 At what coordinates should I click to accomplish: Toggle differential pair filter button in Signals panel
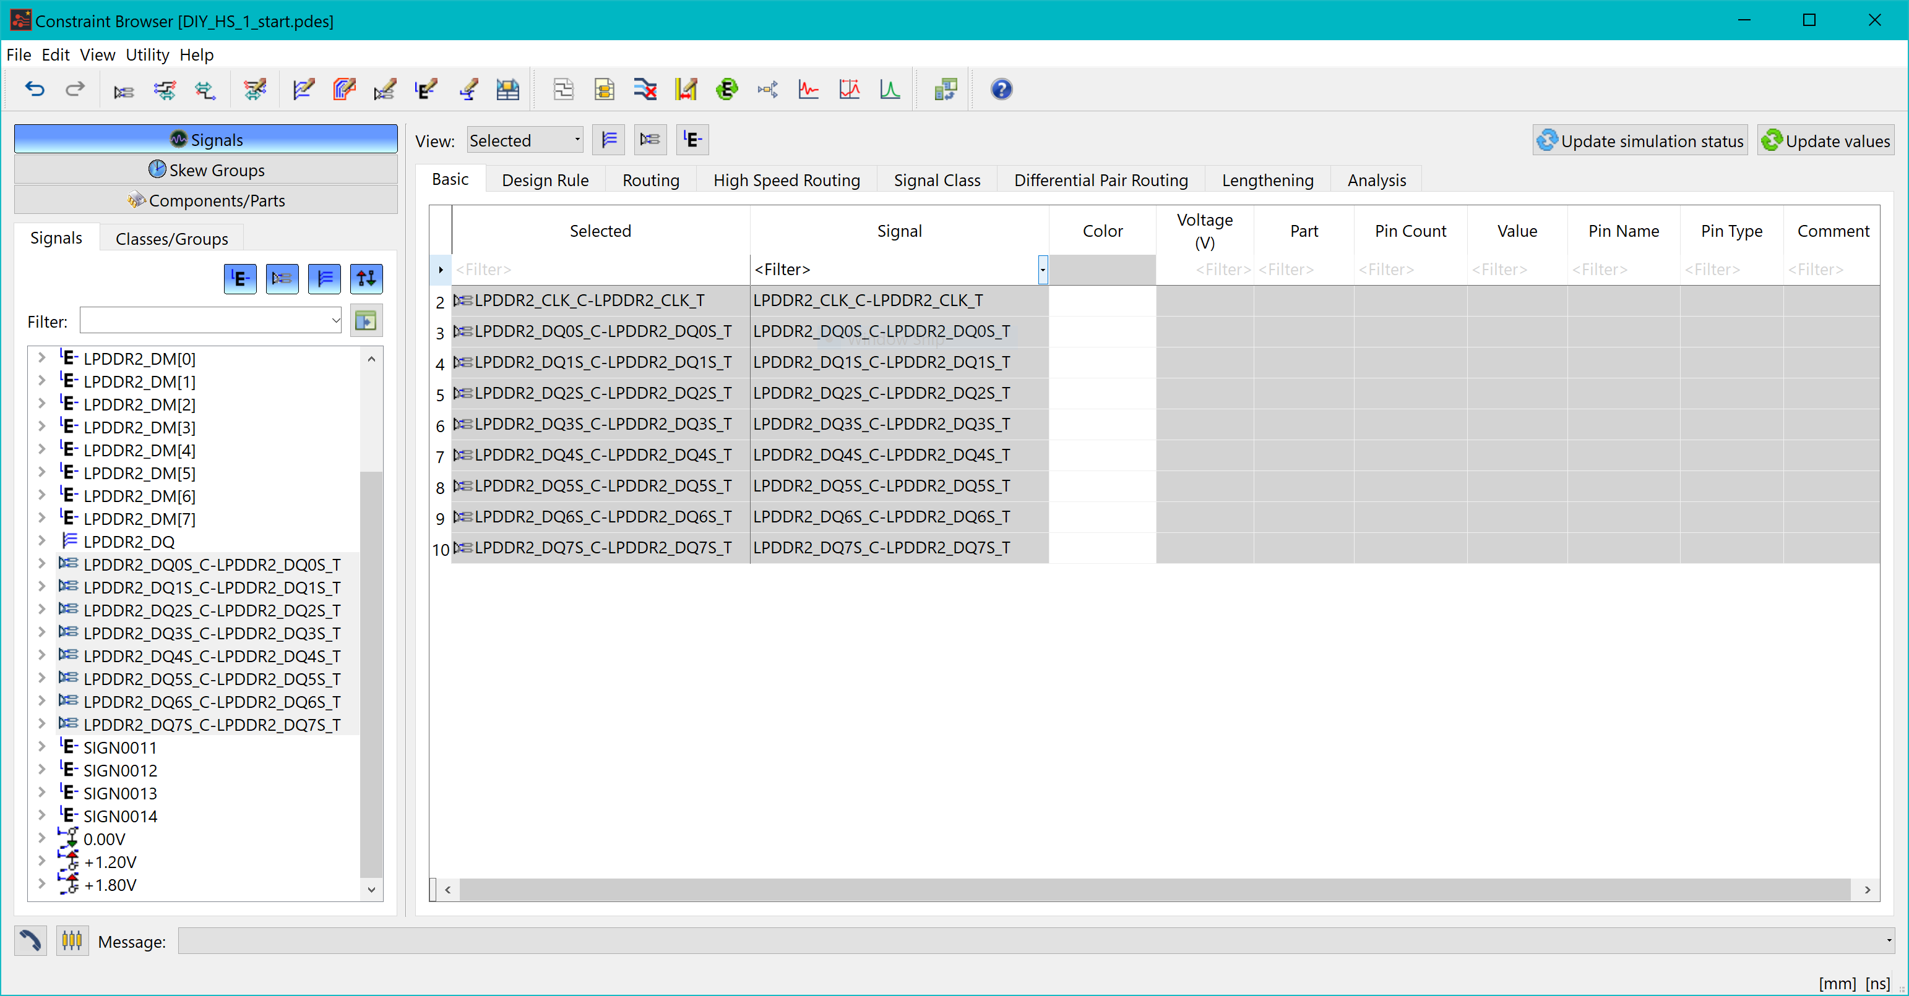point(282,279)
